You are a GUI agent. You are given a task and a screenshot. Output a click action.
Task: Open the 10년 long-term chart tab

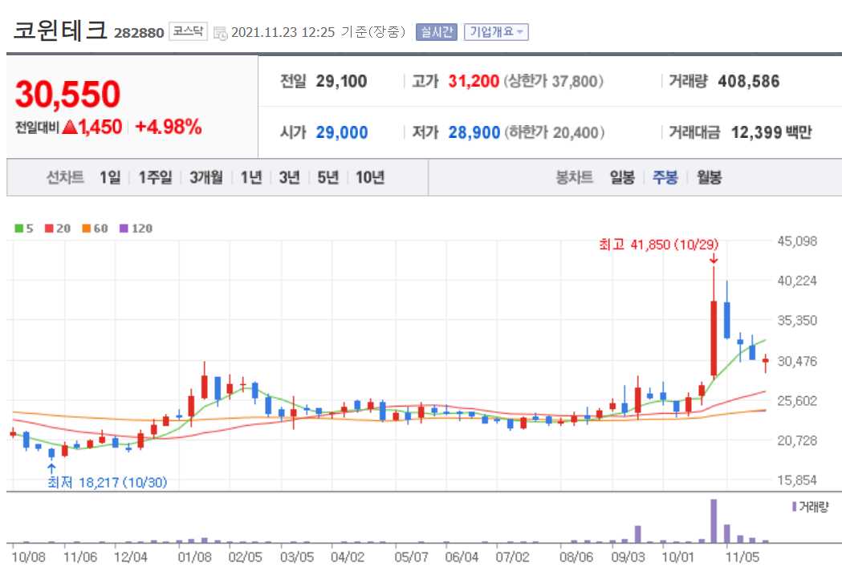(369, 177)
